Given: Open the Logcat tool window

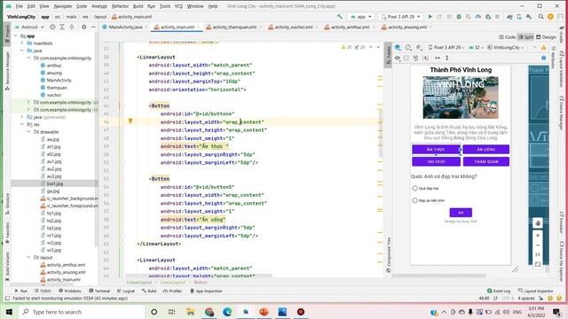Looking at the screenshot, I should 126,291.
